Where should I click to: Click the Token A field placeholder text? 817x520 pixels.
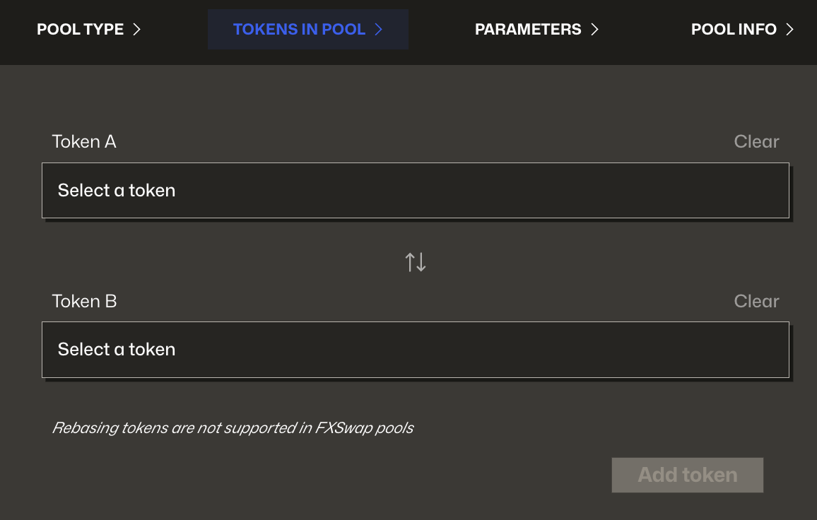point(117,190)
